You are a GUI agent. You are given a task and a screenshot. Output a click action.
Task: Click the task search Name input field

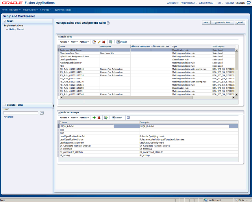tap(20, 113)
